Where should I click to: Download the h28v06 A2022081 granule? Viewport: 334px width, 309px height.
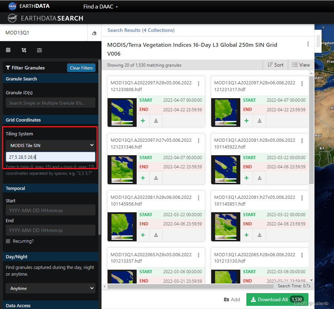pyautogui.click(x=156, y=235)
